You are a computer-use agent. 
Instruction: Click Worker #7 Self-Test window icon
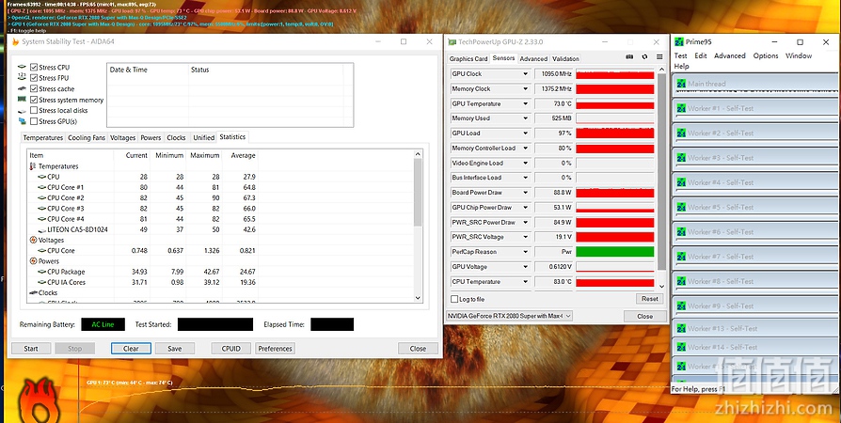coord(681,257)
